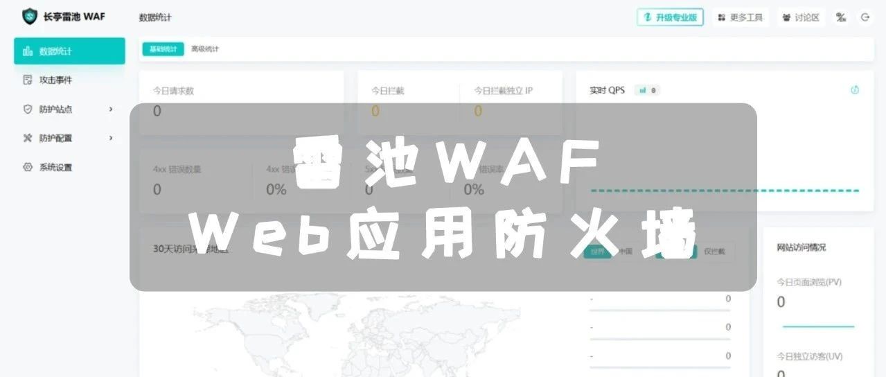Click the 长亭雷池 WAF shield logo
This screenshot has width=886, height=377.
coord(30,17)
